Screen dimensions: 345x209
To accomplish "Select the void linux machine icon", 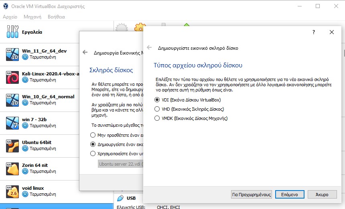I will (x=12, y=192).
